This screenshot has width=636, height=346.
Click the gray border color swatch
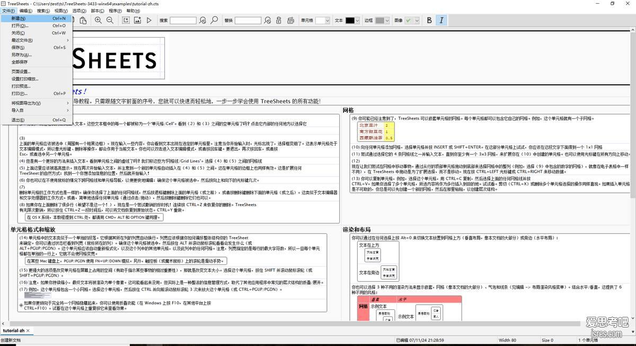pyautogui.click(x=380, y=20)
